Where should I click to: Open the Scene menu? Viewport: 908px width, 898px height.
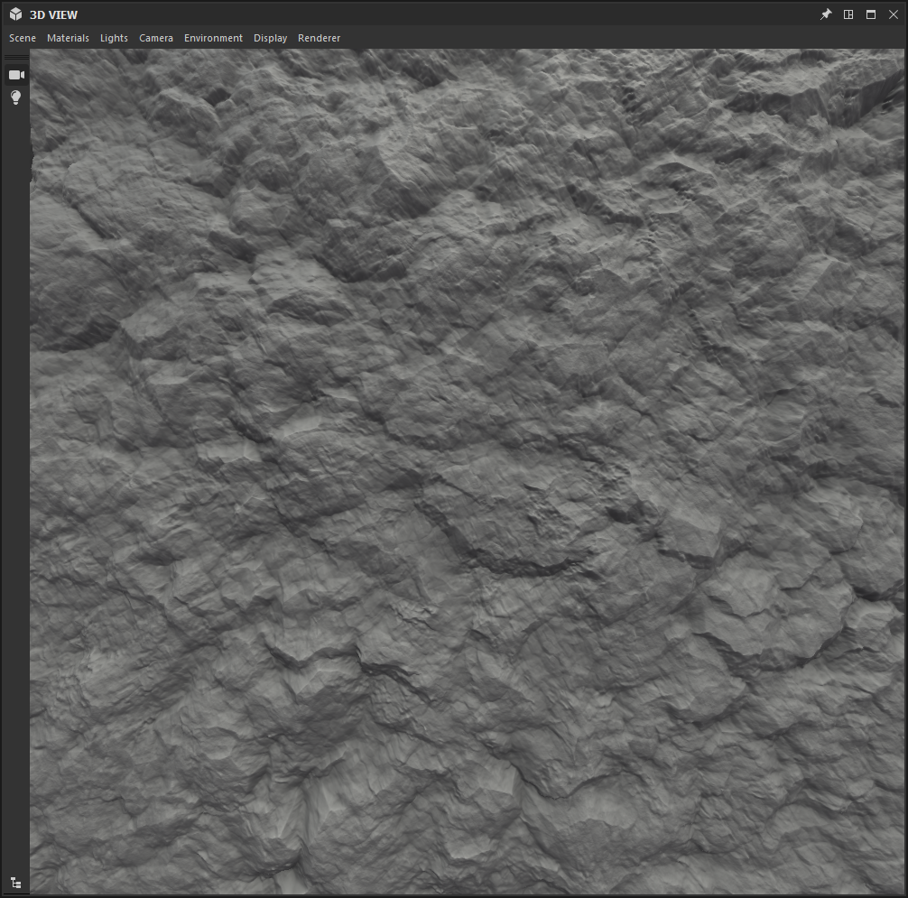[23, 38]
